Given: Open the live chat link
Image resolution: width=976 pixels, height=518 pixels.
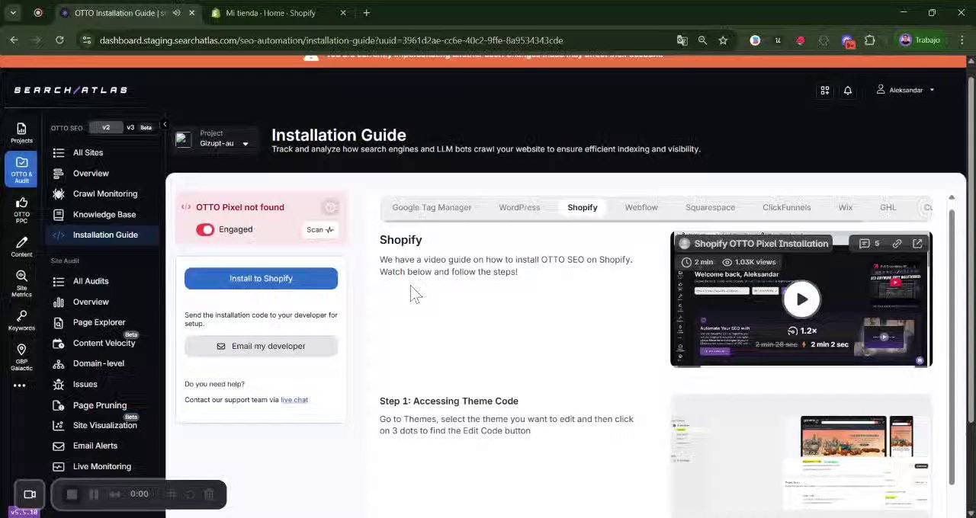Looking at the screenshot, I should pos(294,400).
